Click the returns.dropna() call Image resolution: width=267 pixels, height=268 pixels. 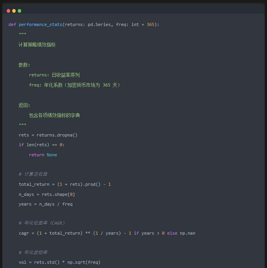(x=57, y=135)
